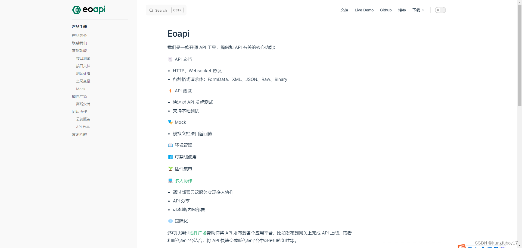522x248 pixels.
Task: Click the Ctrl K shortcut badge
Action: point(177,10)
